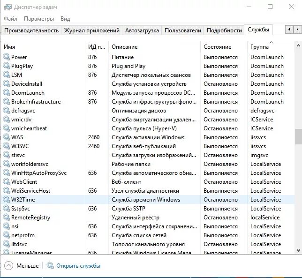Select the Рабочие папки description cell
The height and width of the screenshot is (278, 302).
(131, 164)
